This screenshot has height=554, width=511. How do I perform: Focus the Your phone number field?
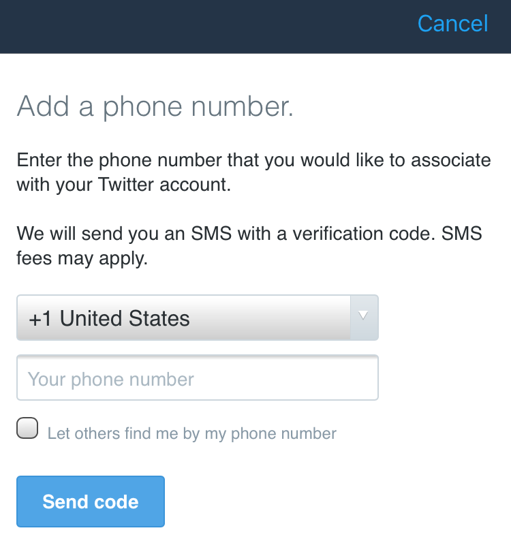tap(197, 379)
